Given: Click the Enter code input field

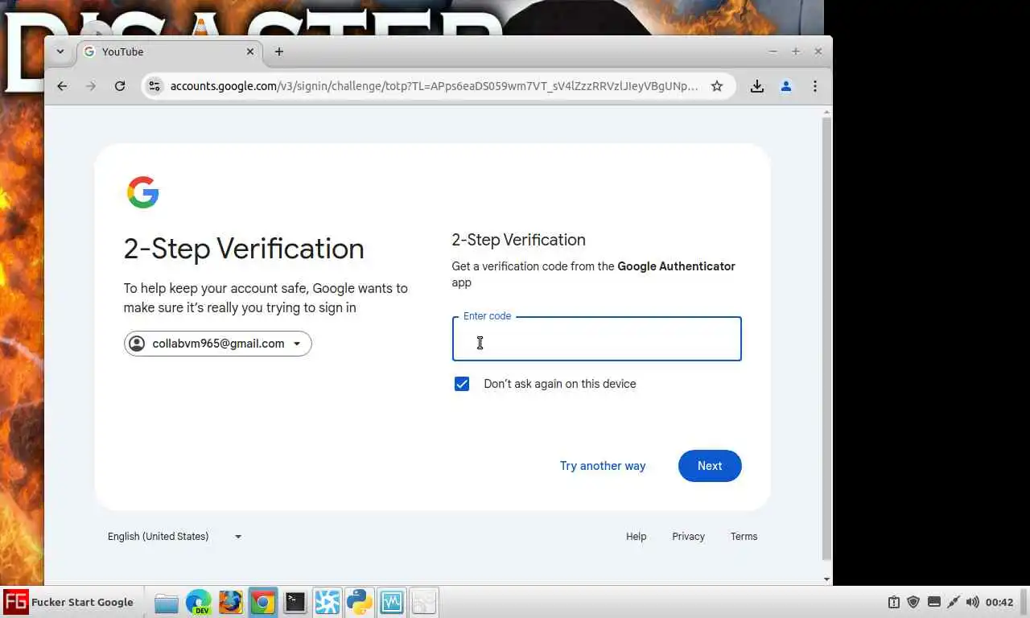Looking at the screenshot, I should pos(596,339).
